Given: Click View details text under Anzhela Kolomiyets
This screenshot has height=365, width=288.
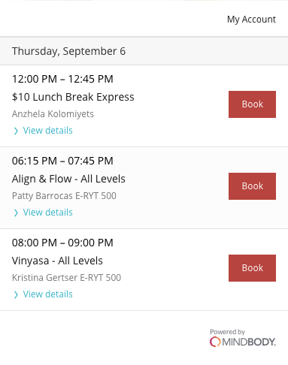Looking at the screenshot, I should (x=47, y=131).
